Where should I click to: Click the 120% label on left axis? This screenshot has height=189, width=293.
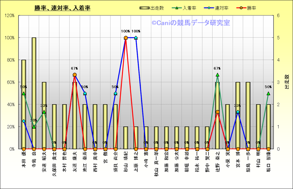[10, 16]
